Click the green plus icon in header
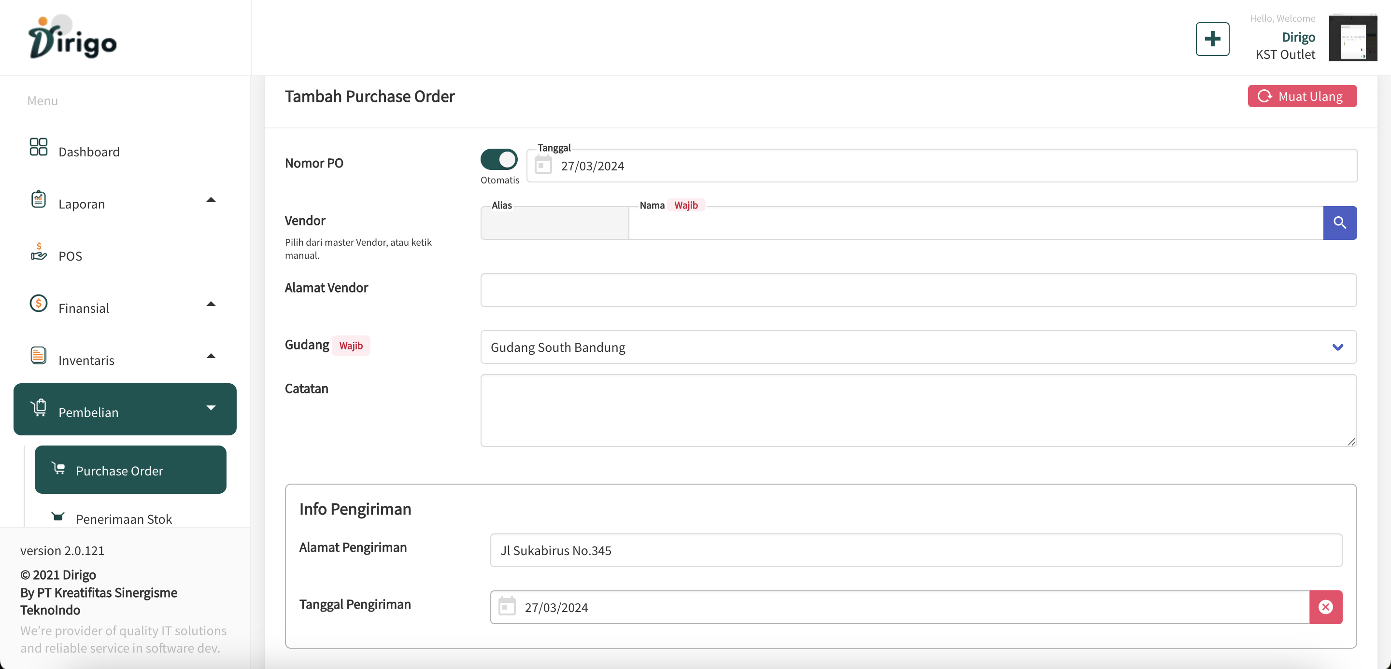This screenshot has height=669, width=1391. click(x=1212, y=39)
